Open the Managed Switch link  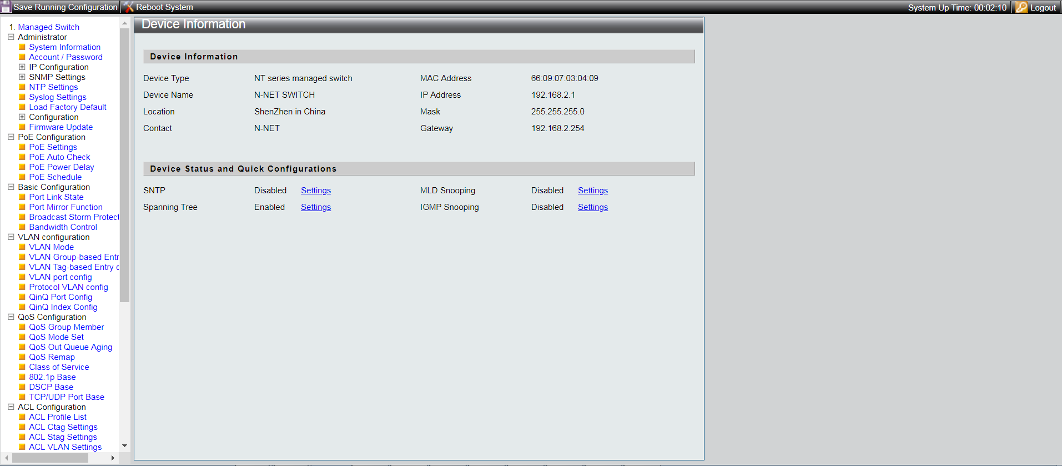pos(48,27)
